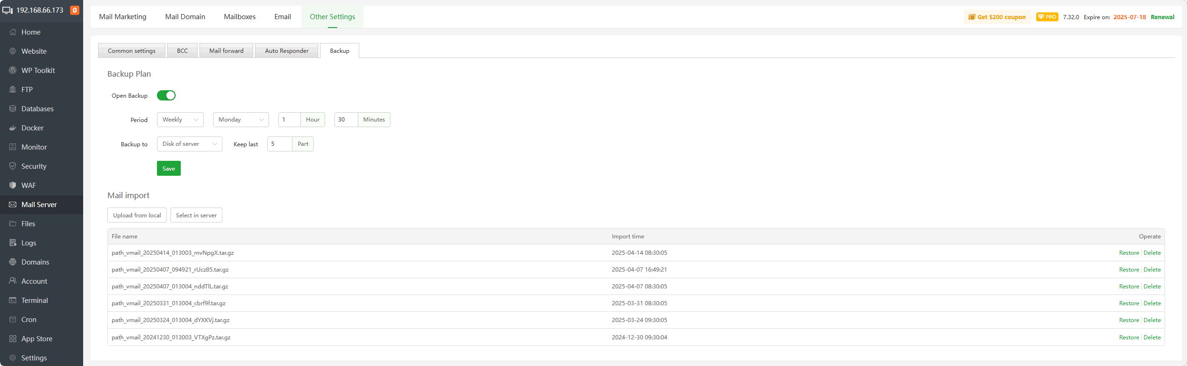
Task: Click the coupon gift icon
Action: [972, 17]
